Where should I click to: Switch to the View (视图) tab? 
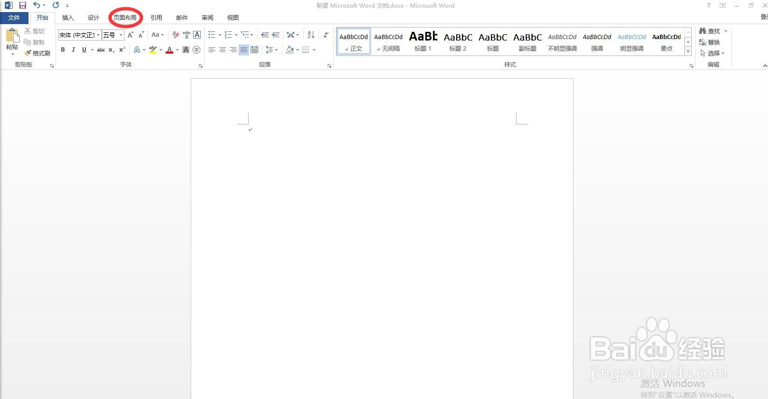233,18
